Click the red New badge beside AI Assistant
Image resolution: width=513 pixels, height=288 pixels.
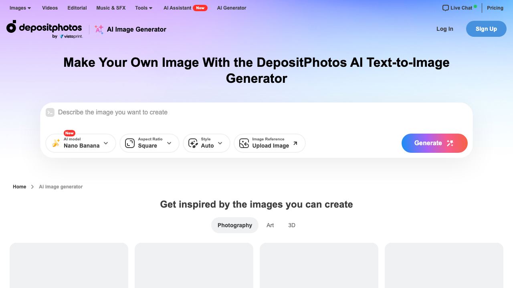tap(200, 8)
